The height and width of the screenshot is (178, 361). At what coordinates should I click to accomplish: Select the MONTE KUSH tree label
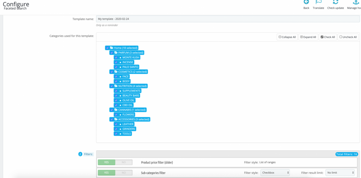pyautogui.click(x=131, y=57)
